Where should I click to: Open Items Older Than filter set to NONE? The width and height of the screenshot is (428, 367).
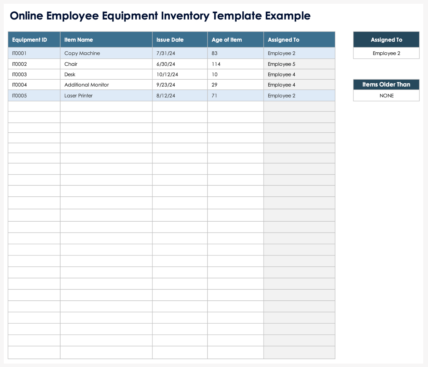(x=386, y=96)
